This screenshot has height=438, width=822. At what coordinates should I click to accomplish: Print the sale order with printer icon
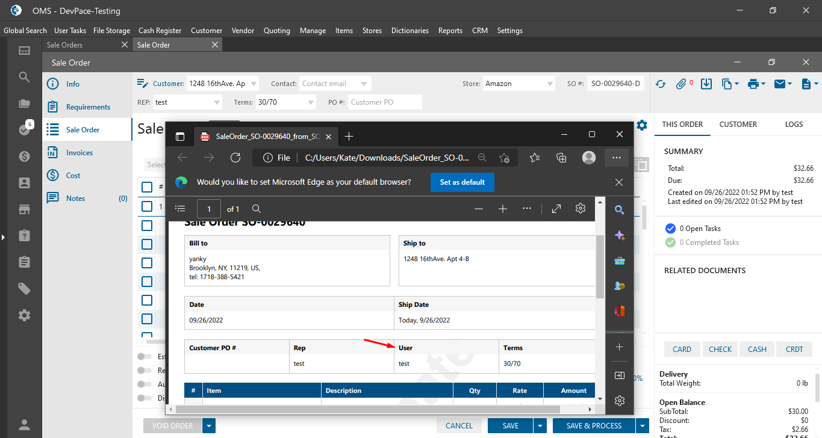pos(753,84)
